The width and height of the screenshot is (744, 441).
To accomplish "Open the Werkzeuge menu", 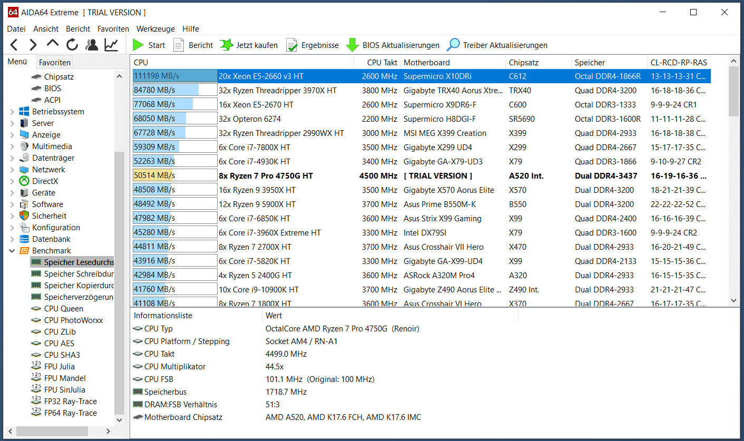I will coord(155,29).
